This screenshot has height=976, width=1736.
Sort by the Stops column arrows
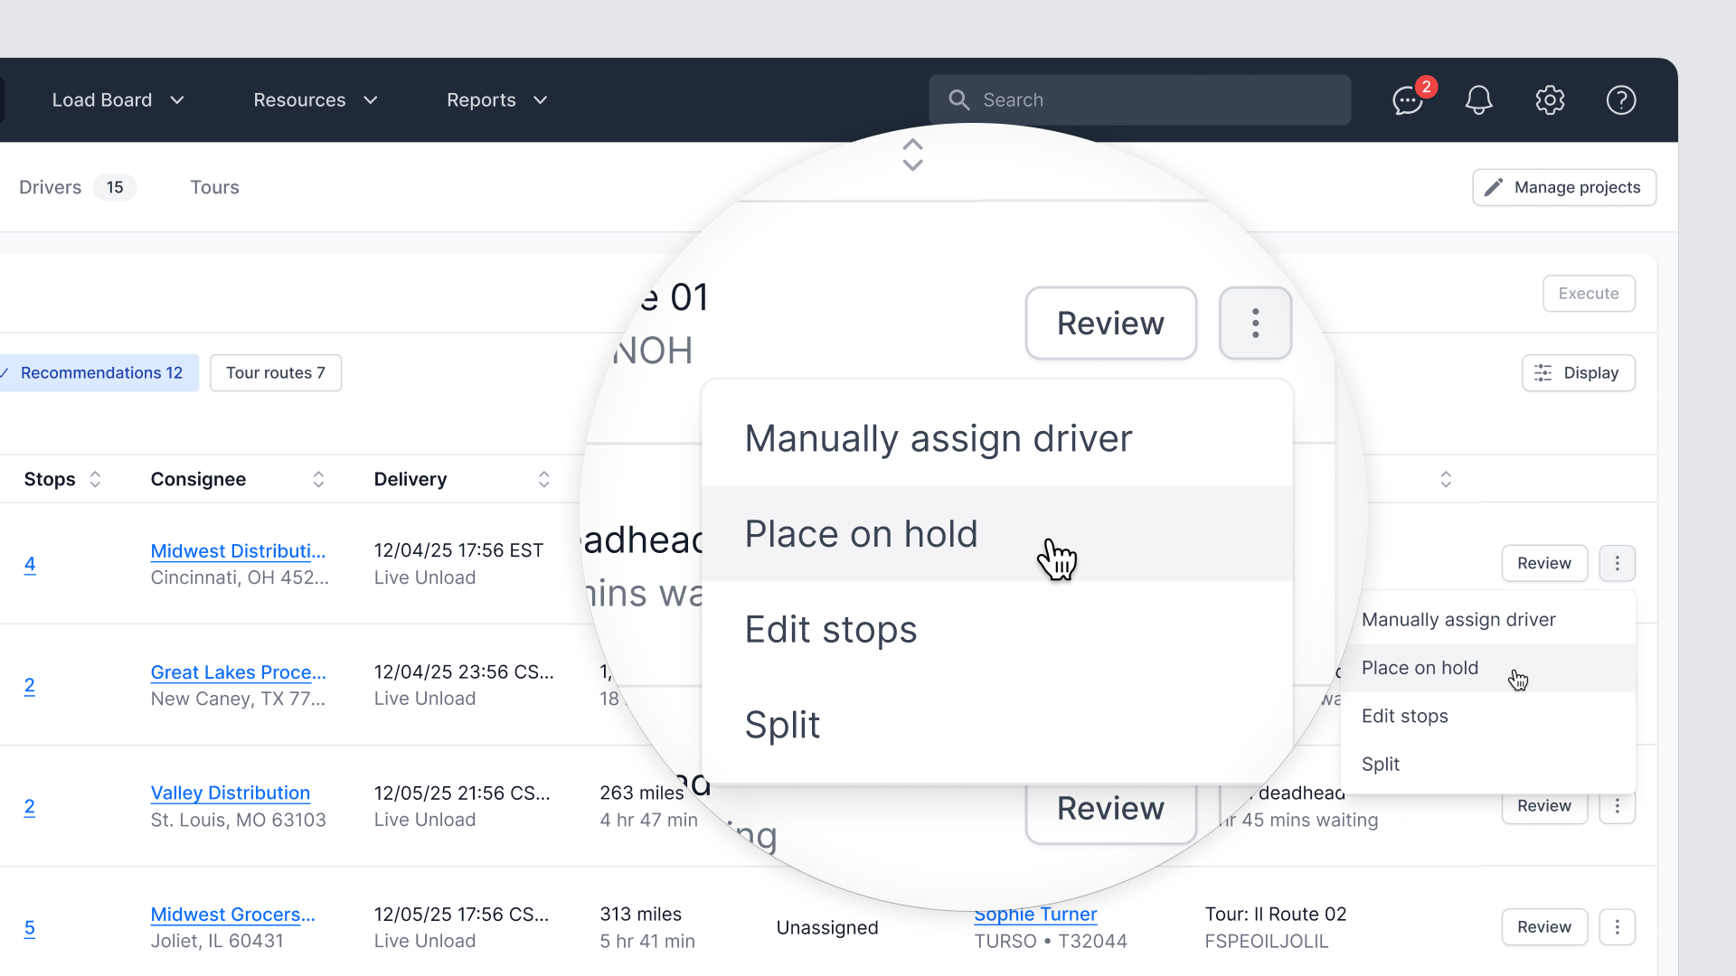click(x=95, y=479)
